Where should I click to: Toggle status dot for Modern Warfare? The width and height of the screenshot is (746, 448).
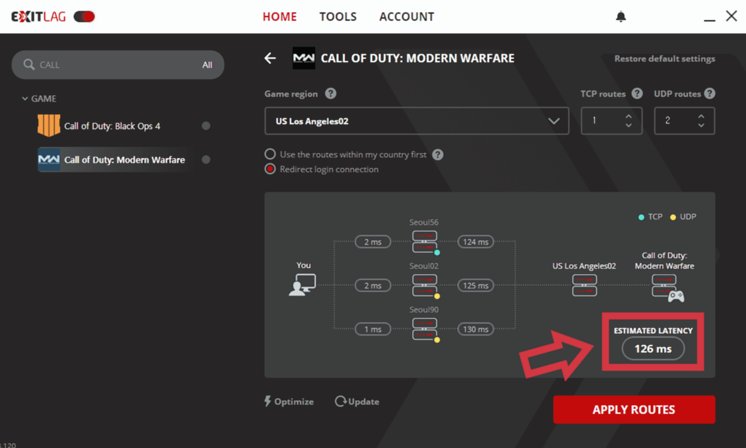pos(206,159)
